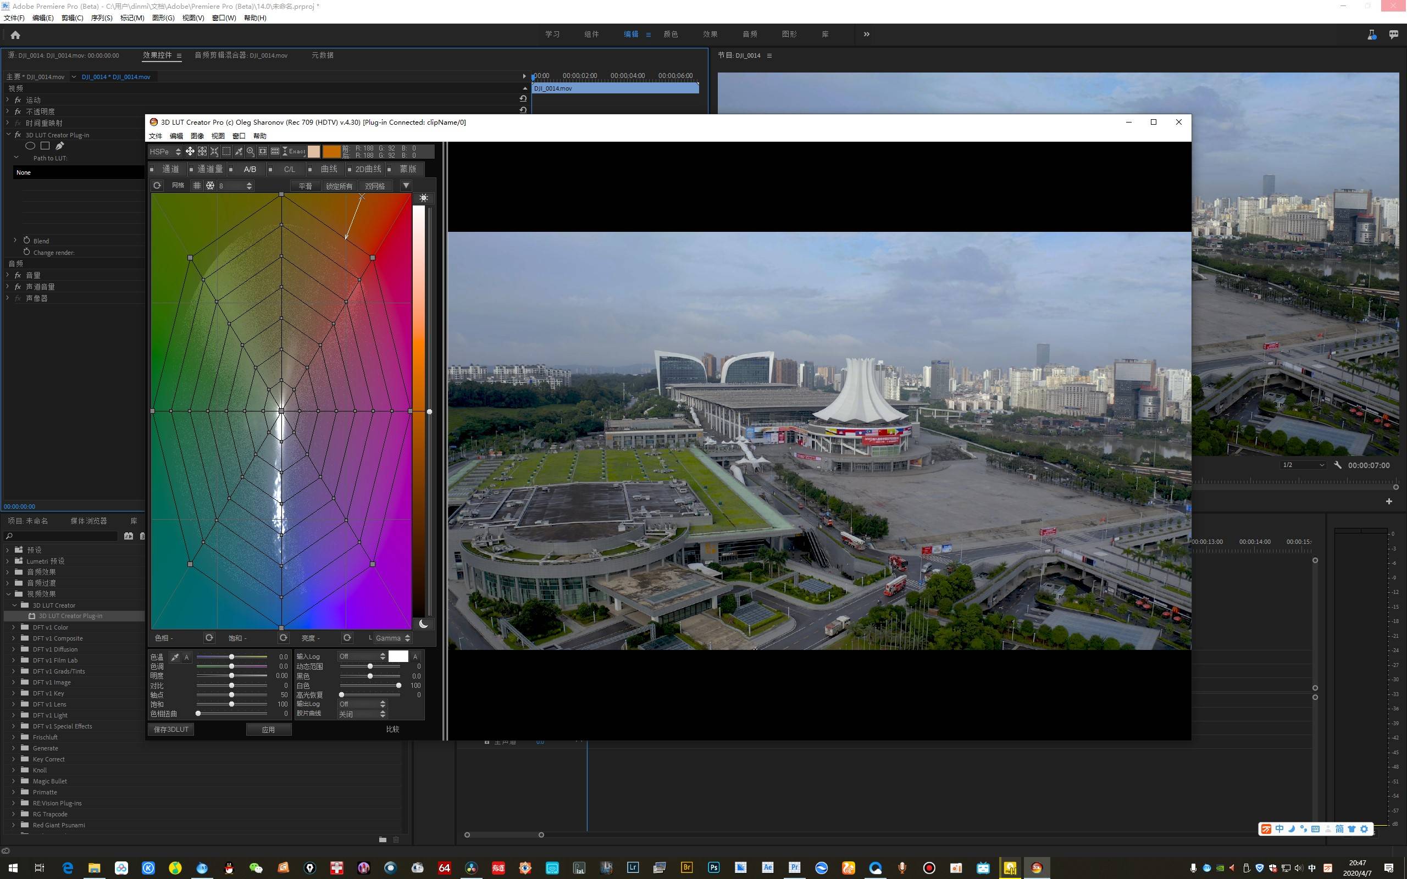This screenshot has height=879, width=1407.
Task: Toggle the Blend stopwatch animation
Action: click(27, 240)
